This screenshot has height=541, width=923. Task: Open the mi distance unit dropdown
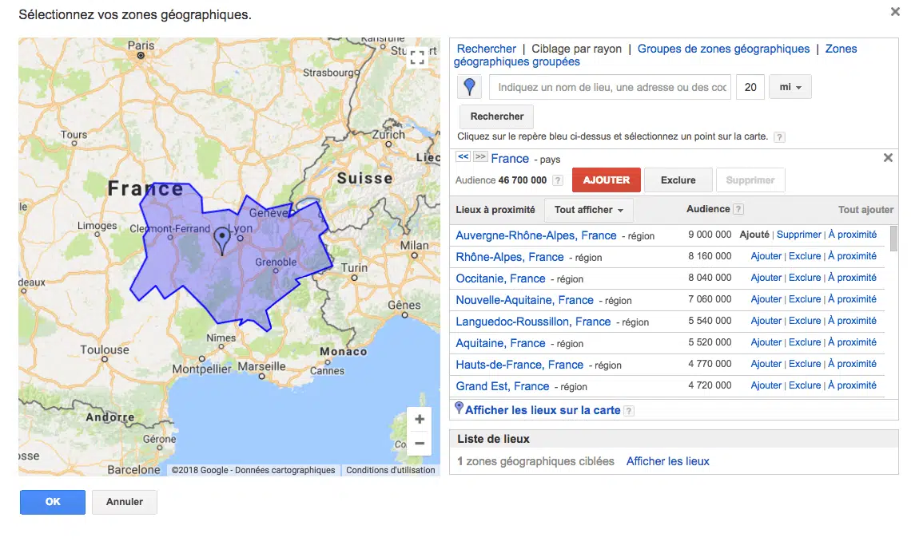point(790,87)
